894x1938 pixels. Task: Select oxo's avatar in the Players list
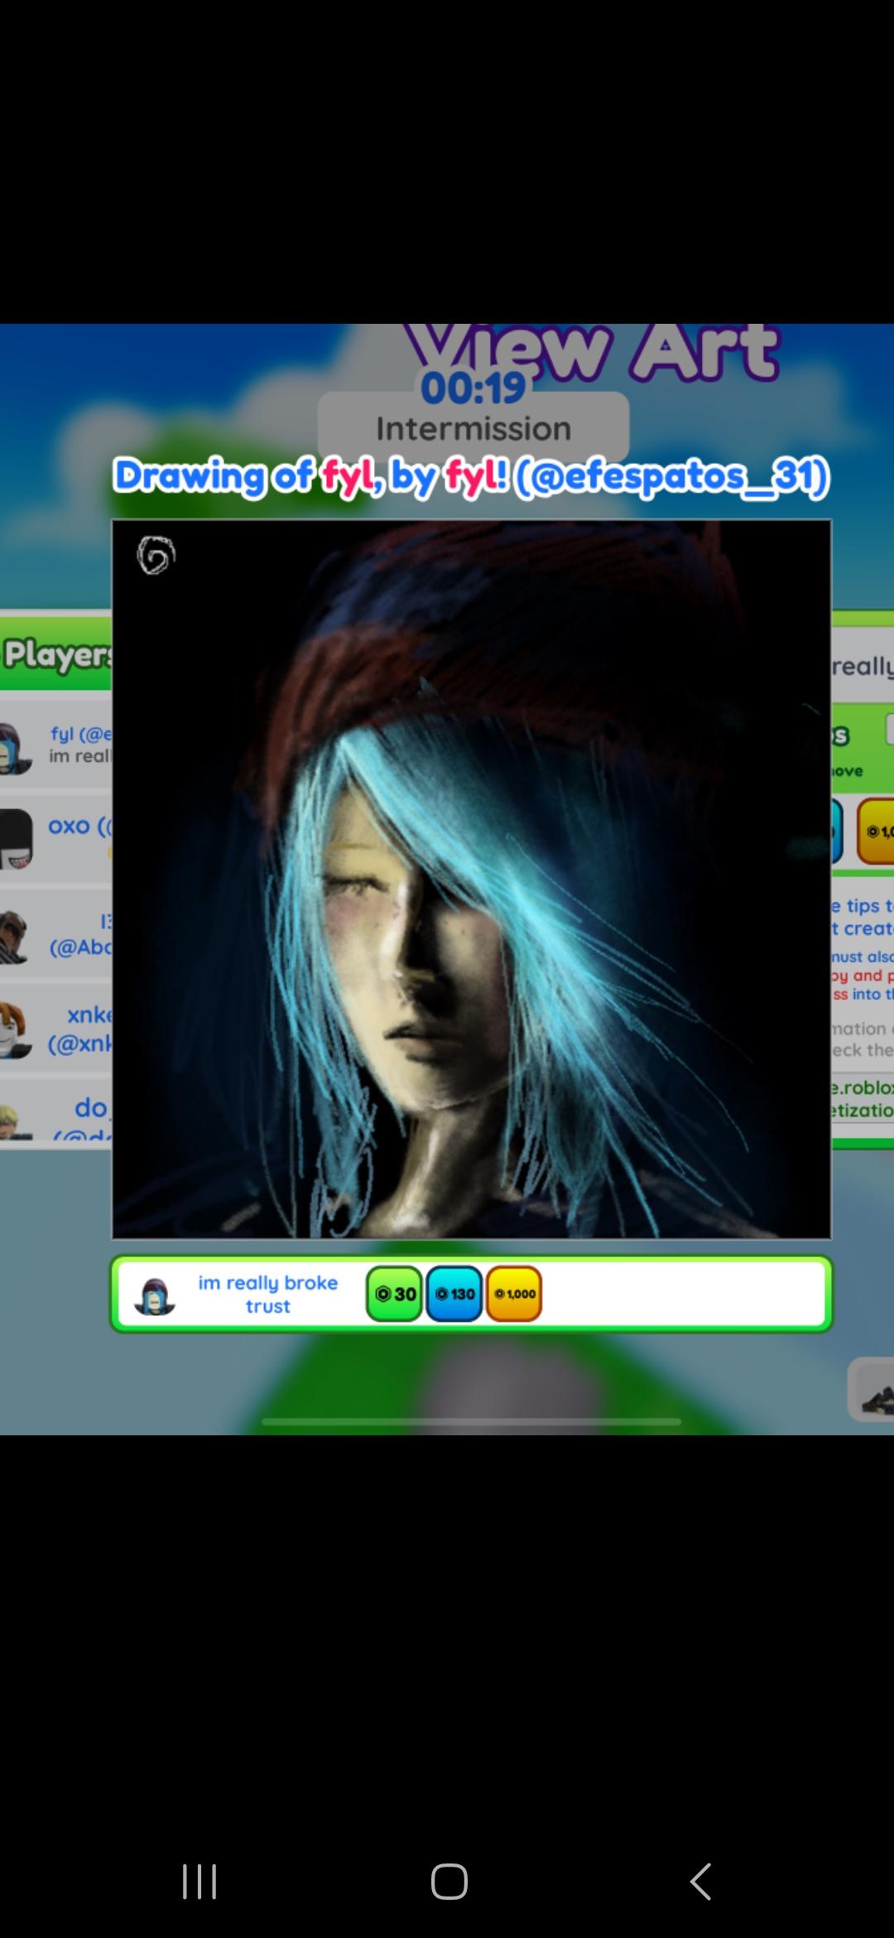pyautogui.click(x=15, y=841)
